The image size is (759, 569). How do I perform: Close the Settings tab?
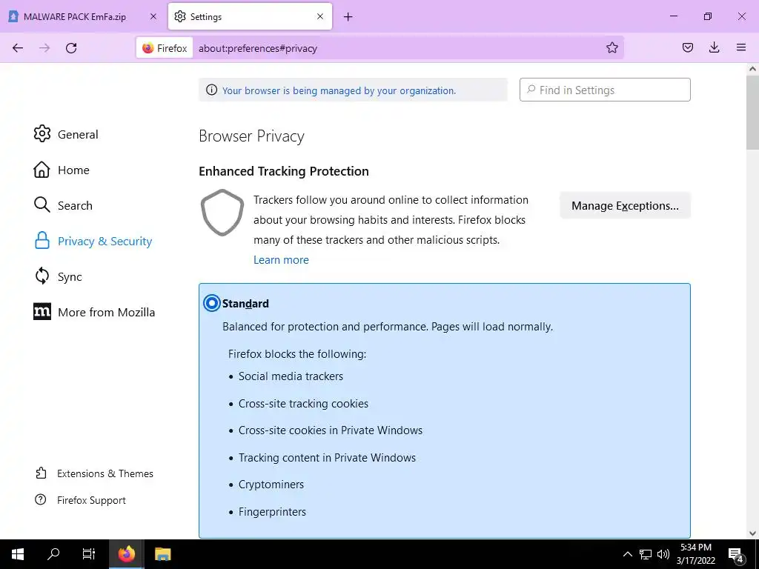tap(320, 16)
